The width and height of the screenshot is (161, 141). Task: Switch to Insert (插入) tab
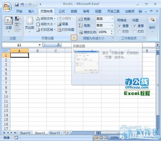click(31, 11)
